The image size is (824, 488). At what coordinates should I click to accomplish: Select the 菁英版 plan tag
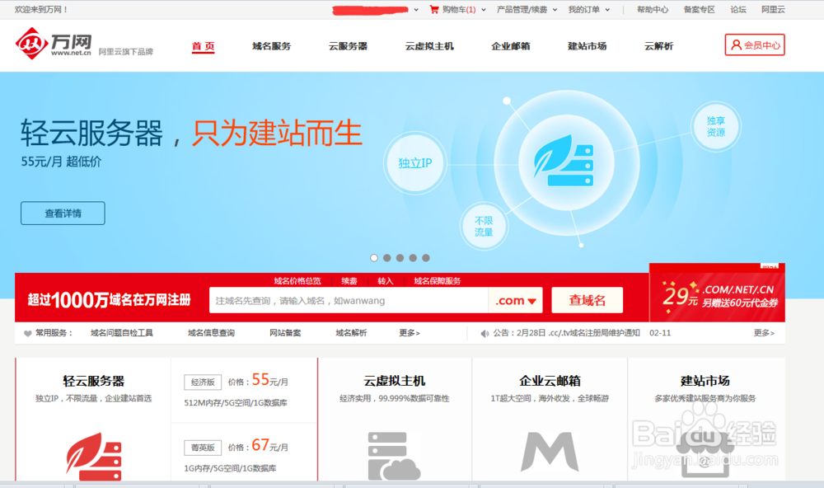click(203, 448)
